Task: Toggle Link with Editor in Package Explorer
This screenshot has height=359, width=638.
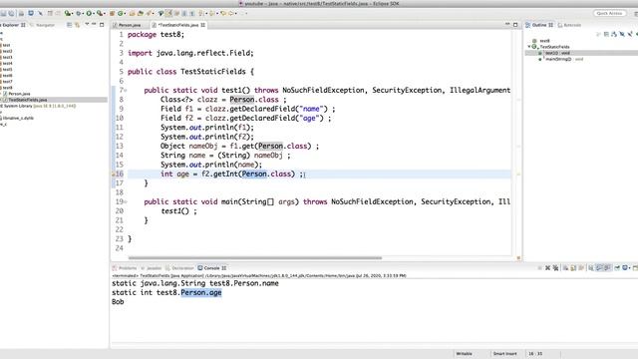Action: click(77, 25)
